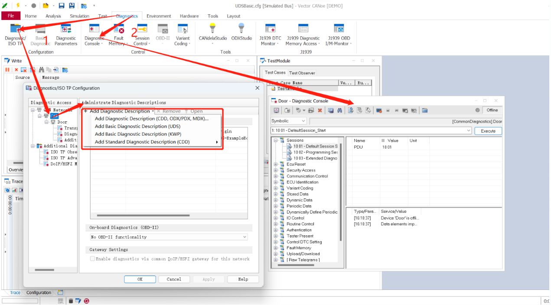
Task: Expand the Routine Control tree node
Action: pos(276,224)
